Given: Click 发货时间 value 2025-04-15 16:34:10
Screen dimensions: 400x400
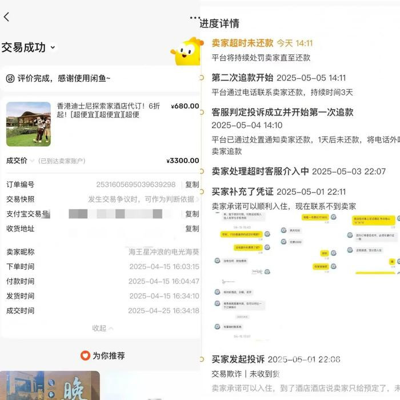Looking at the screenshot, I should (x=164, y=296).
